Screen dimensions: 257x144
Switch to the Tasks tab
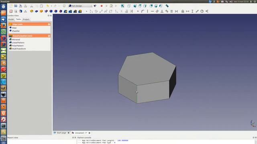18,19
